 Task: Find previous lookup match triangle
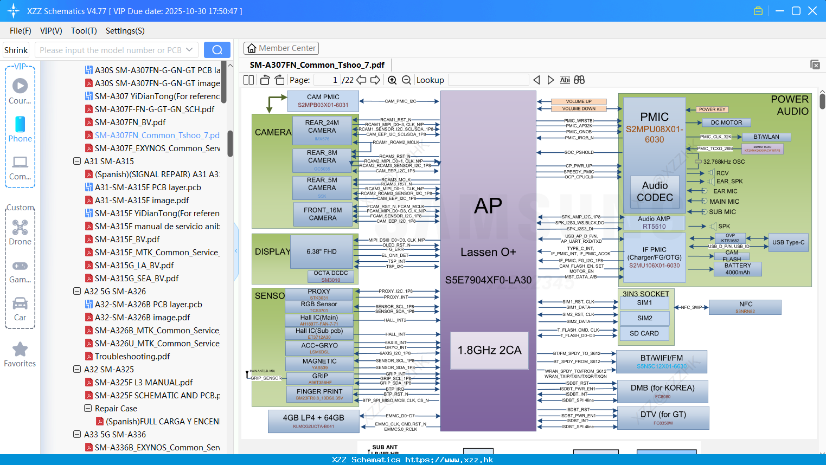pos(536,80)
